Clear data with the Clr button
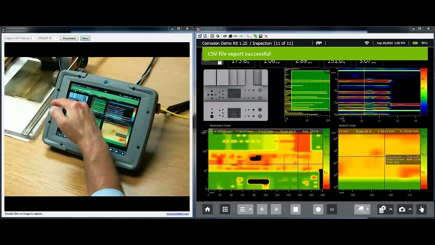Viewport: 435px width, 245px height. pyautogui.click(x=332, y=209)
